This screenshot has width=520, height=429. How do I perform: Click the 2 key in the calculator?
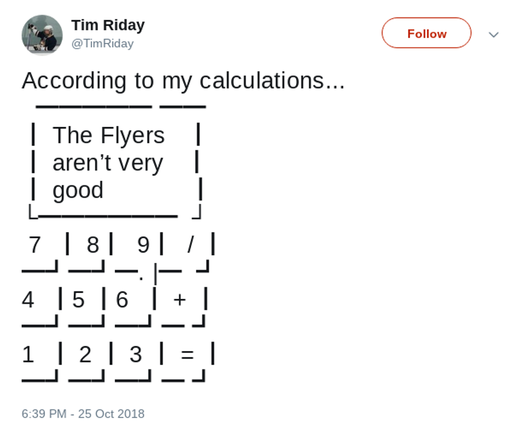pos(85,355)
